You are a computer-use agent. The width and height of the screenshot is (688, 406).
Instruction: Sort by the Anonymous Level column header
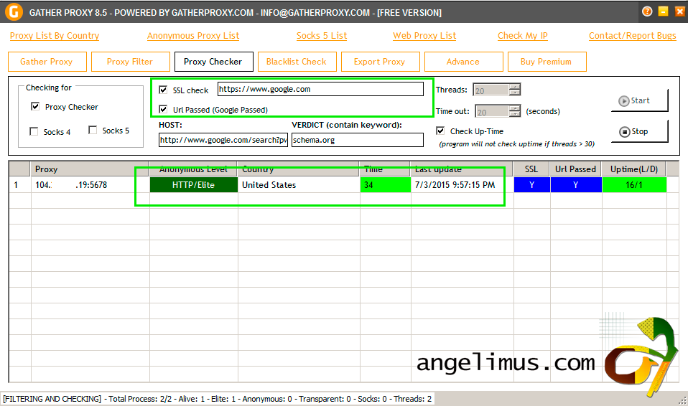[x=193, y=169]
